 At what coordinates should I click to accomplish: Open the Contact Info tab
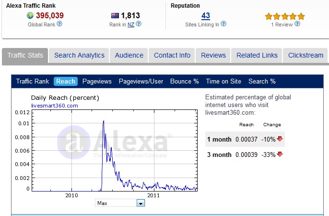[172, 55]
